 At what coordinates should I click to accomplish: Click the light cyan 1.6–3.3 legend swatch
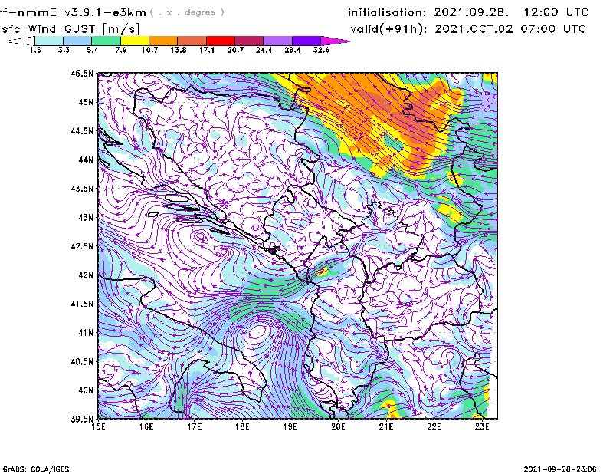tap(49, 41)
